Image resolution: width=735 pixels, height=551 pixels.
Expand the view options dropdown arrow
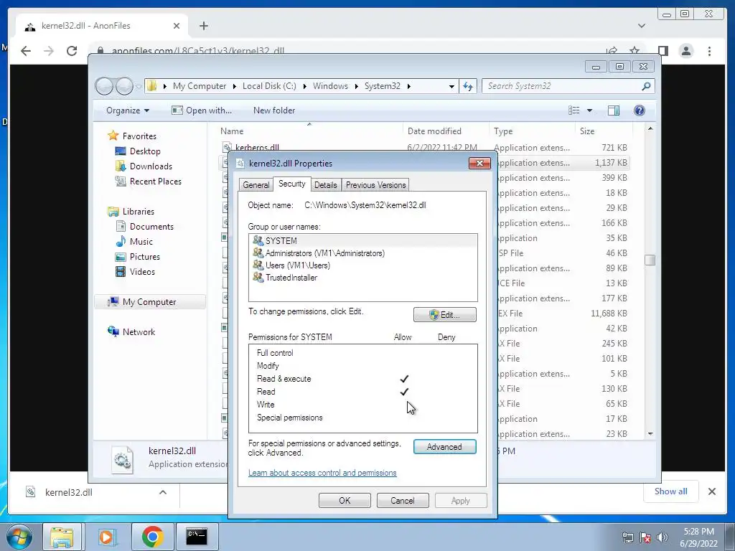point(590,110)
